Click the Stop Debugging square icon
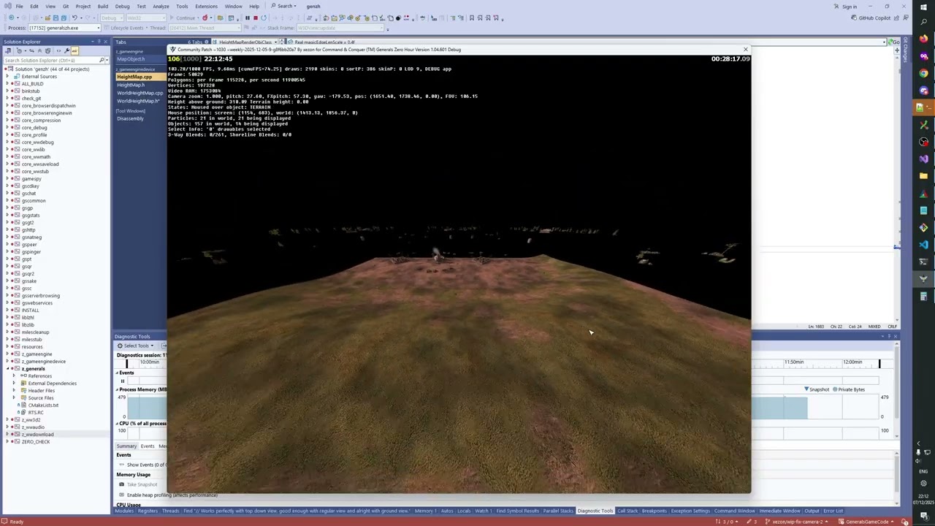This screenshot has width=935, height=526. tap(256, 18)
